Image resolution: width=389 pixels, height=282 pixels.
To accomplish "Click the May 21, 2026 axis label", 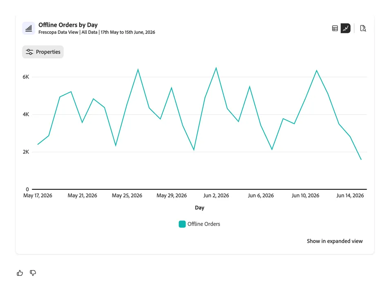I will tap(83, 195).
